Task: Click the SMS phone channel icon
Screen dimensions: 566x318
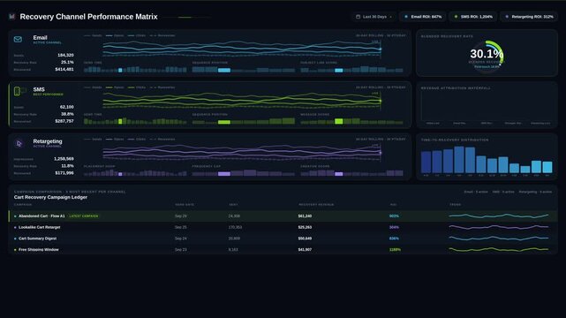Action: 17,91
